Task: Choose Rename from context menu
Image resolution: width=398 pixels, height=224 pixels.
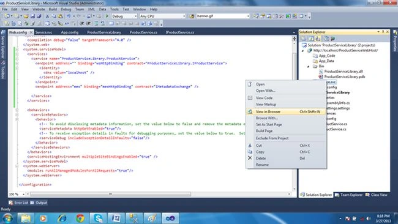Action: (286, 165)
